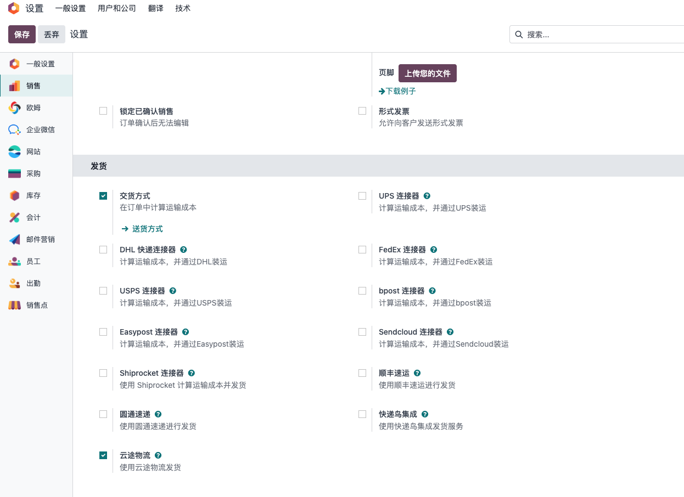Enable 圆通速递 checkbox
This screenshot has width=684, height=497.
pos(103,414)
